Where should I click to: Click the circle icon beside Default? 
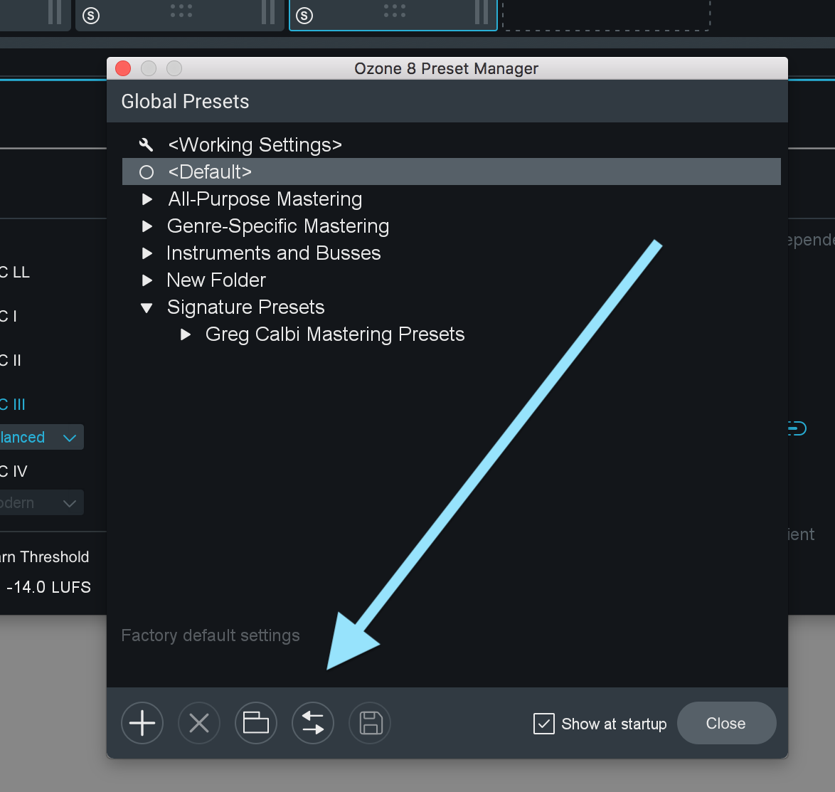[147, 172]
